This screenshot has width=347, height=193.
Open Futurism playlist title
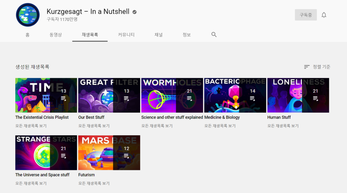(86, 175)
